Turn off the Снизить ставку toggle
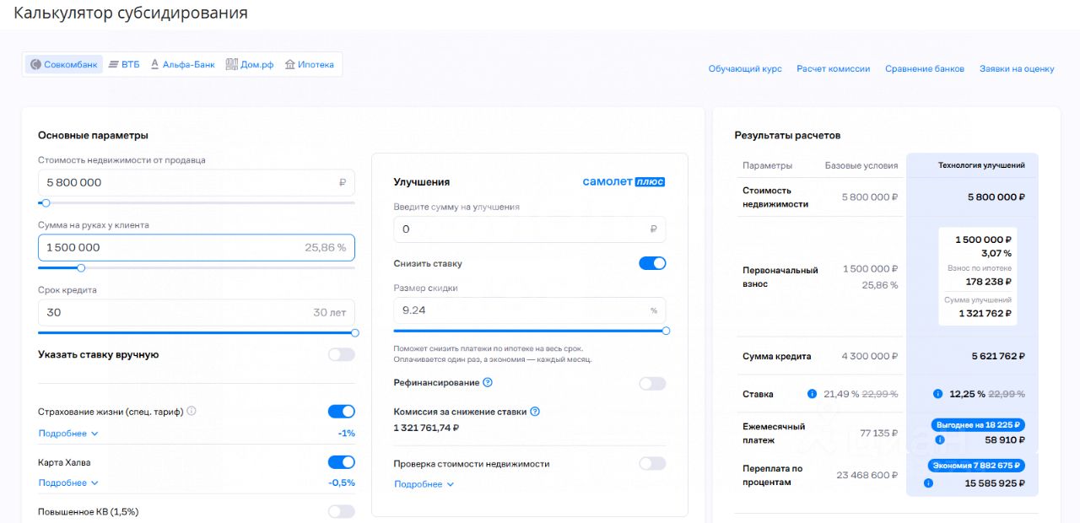Viewport: 1080px width, 523px height. 652,263
